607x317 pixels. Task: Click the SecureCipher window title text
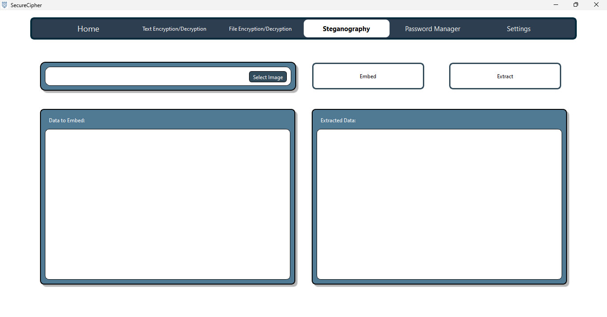(x=26, y=5)
